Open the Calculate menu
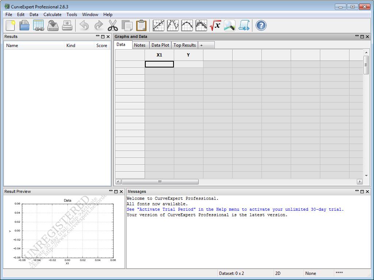Image resolution: width=374 pixels, height=280 pixels. coord(53,15)
